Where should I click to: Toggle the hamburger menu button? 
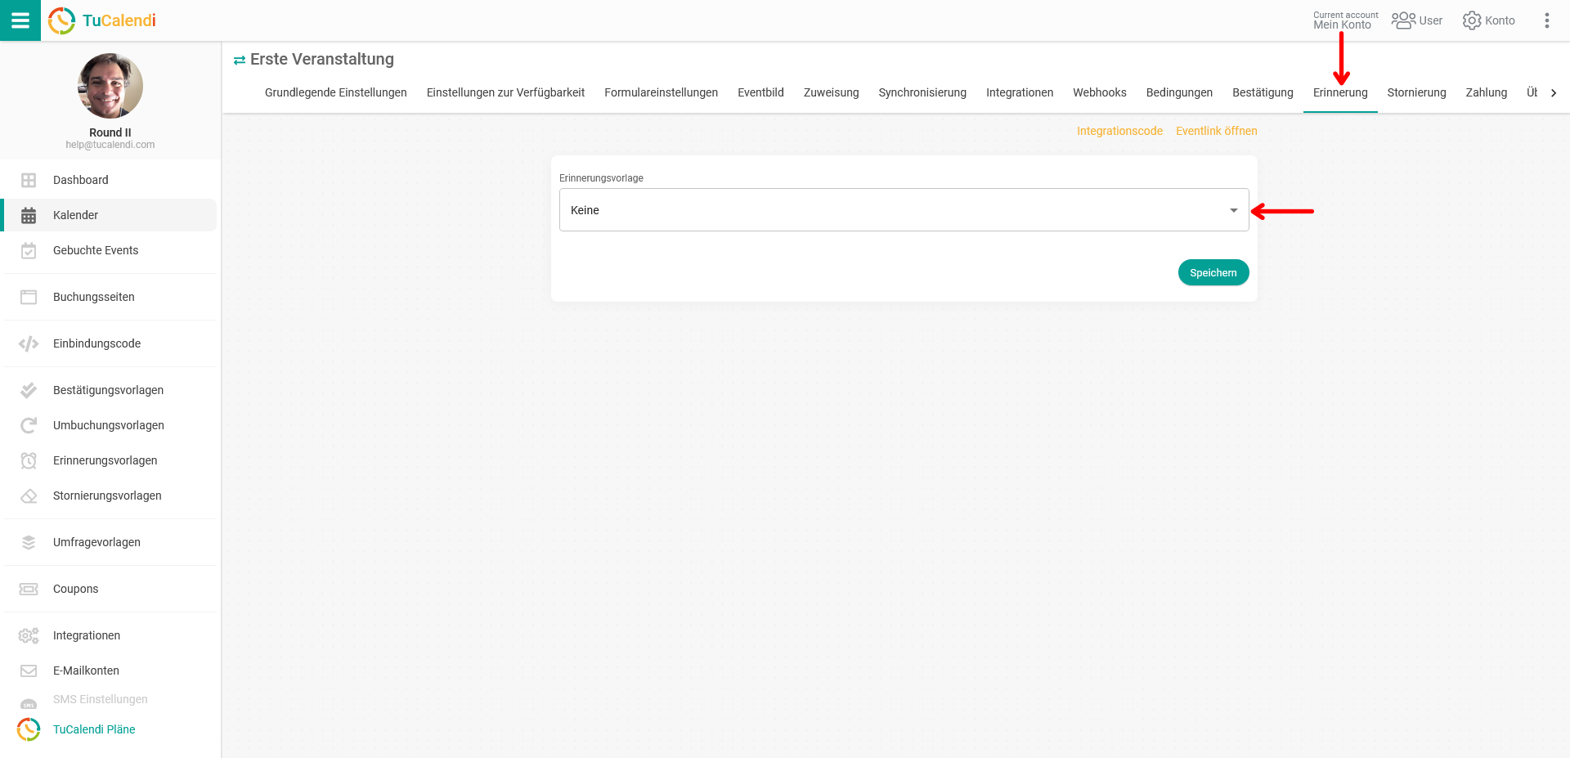point(20,20)
